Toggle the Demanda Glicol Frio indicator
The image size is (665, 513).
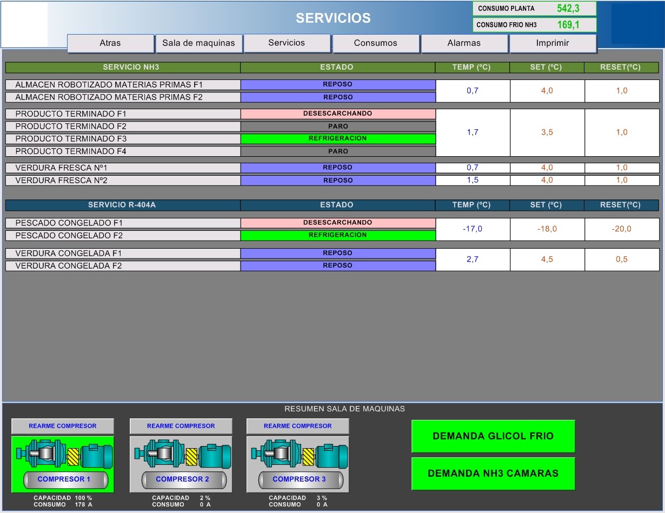493,436
